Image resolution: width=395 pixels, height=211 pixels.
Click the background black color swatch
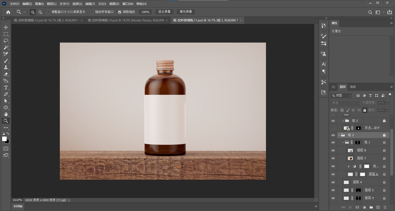tap(8, 142)
